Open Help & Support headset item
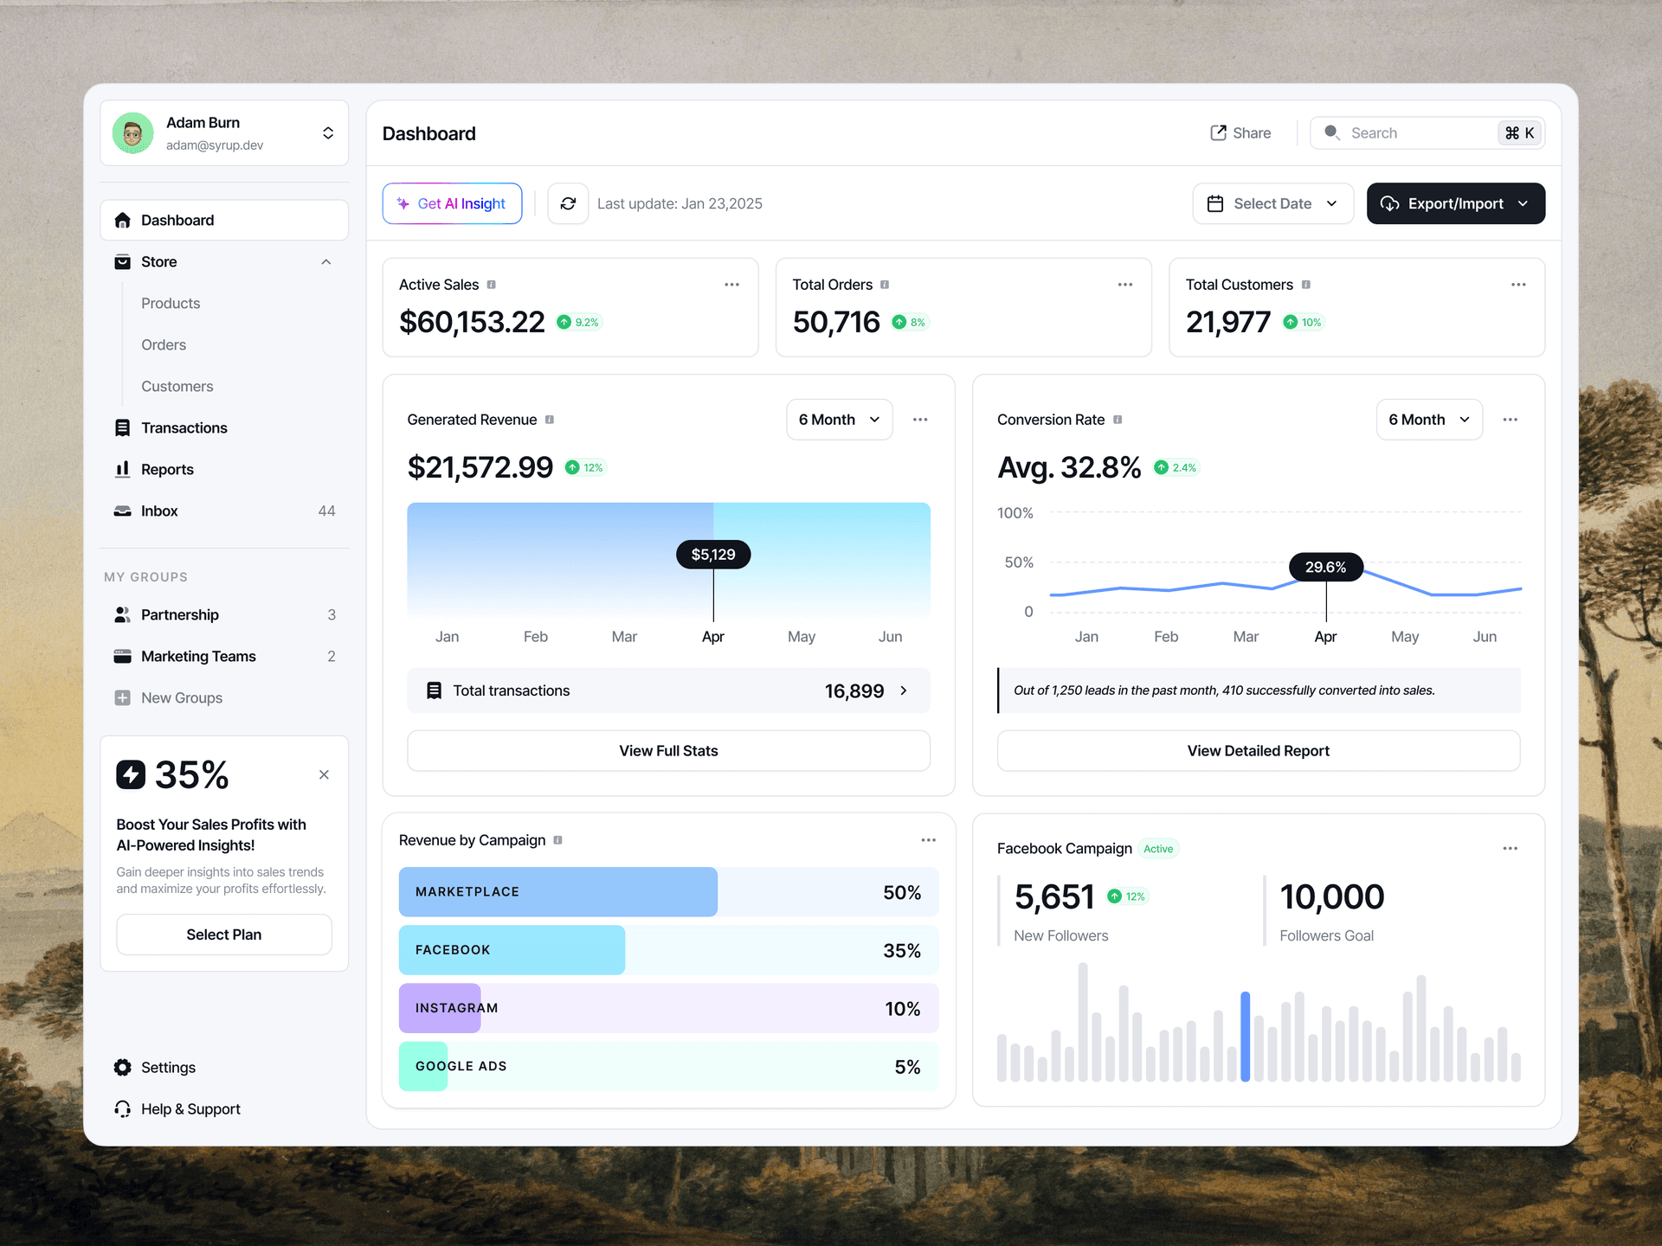 click(123, 1108)
